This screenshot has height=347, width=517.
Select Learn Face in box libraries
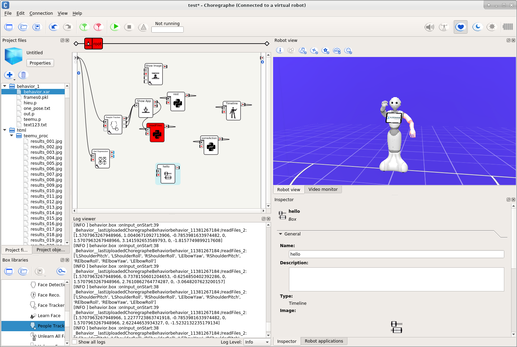49,315
